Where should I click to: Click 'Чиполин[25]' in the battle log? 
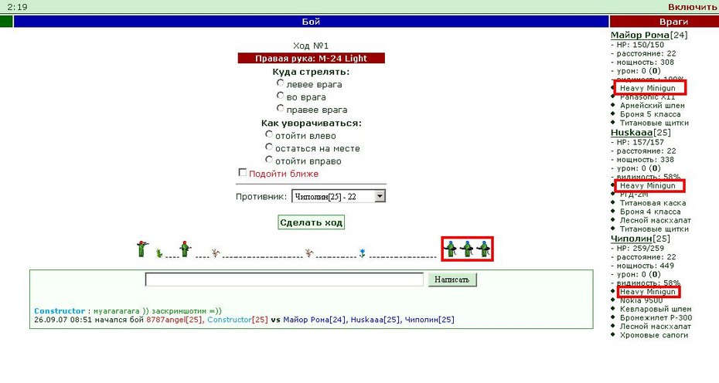(429, 320)
